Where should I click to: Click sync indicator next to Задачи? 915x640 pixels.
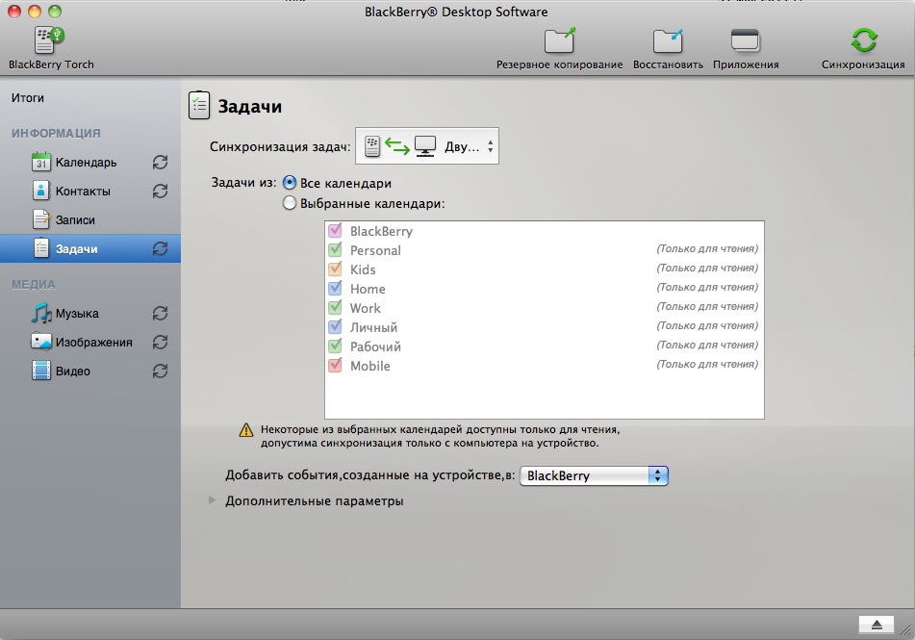tap(160, 248)
